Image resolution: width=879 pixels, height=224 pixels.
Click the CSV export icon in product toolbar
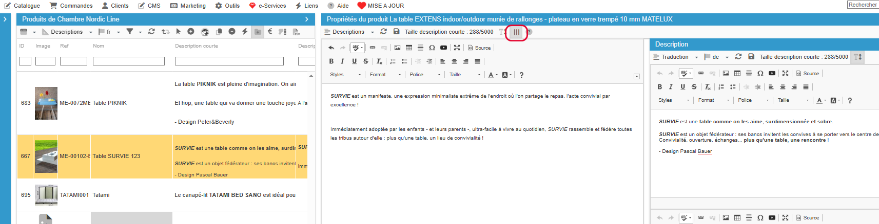tap(296, 32)
